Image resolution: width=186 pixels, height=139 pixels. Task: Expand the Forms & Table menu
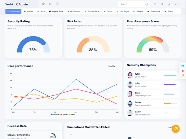(92, 11)
